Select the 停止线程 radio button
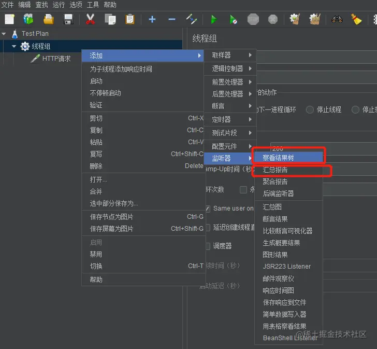377x349 pixels. (310, 110)
